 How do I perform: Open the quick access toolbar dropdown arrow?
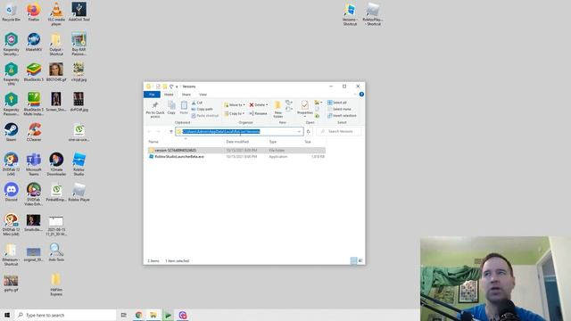(x=177, y=86)
